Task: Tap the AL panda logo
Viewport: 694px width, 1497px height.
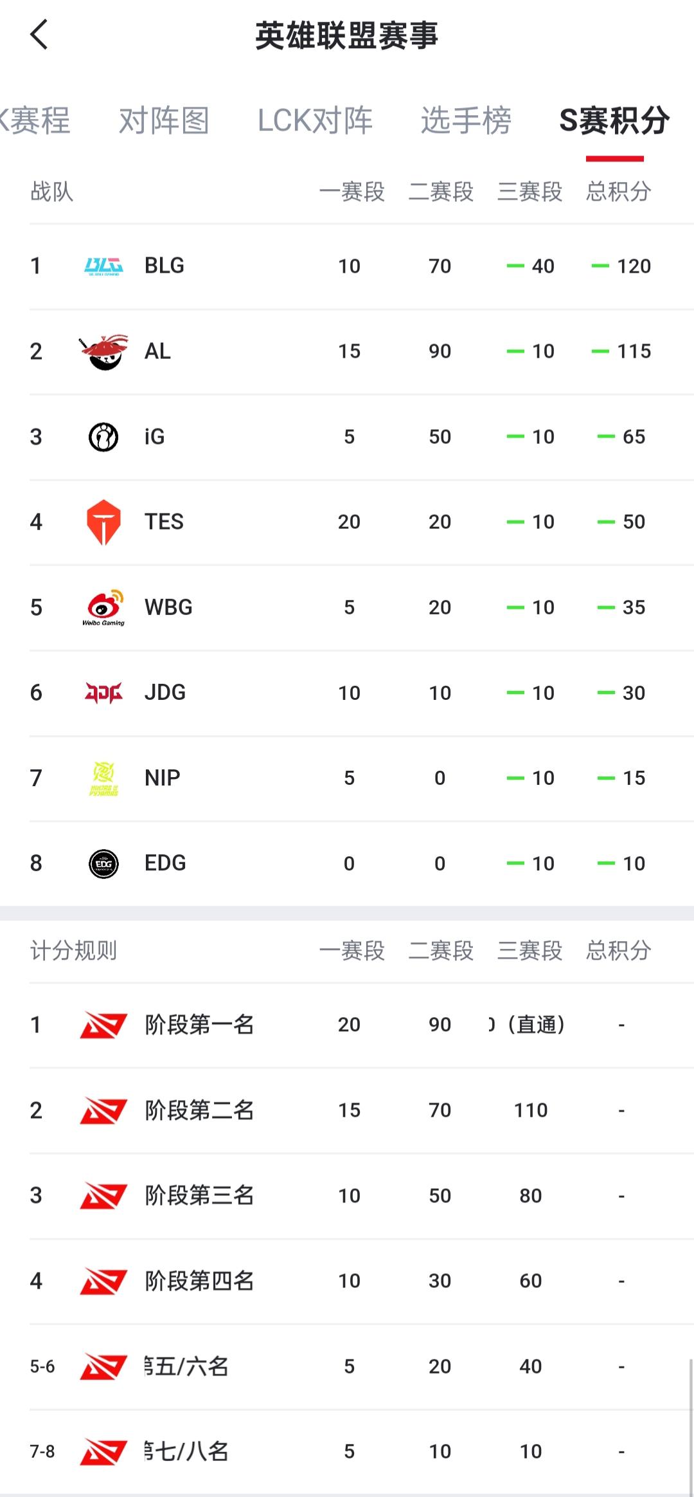Action: coord(103,351)
